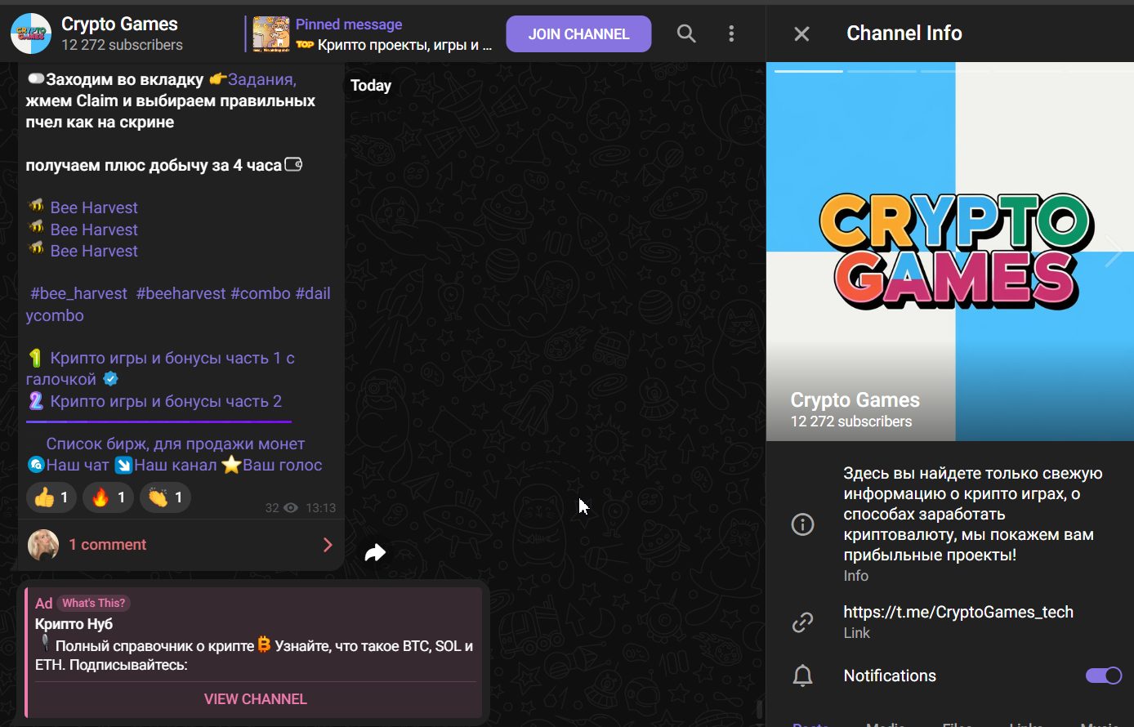Click JOIN CHANNEL button
The image size is (1134, 727).
click(x=578, y=33)
